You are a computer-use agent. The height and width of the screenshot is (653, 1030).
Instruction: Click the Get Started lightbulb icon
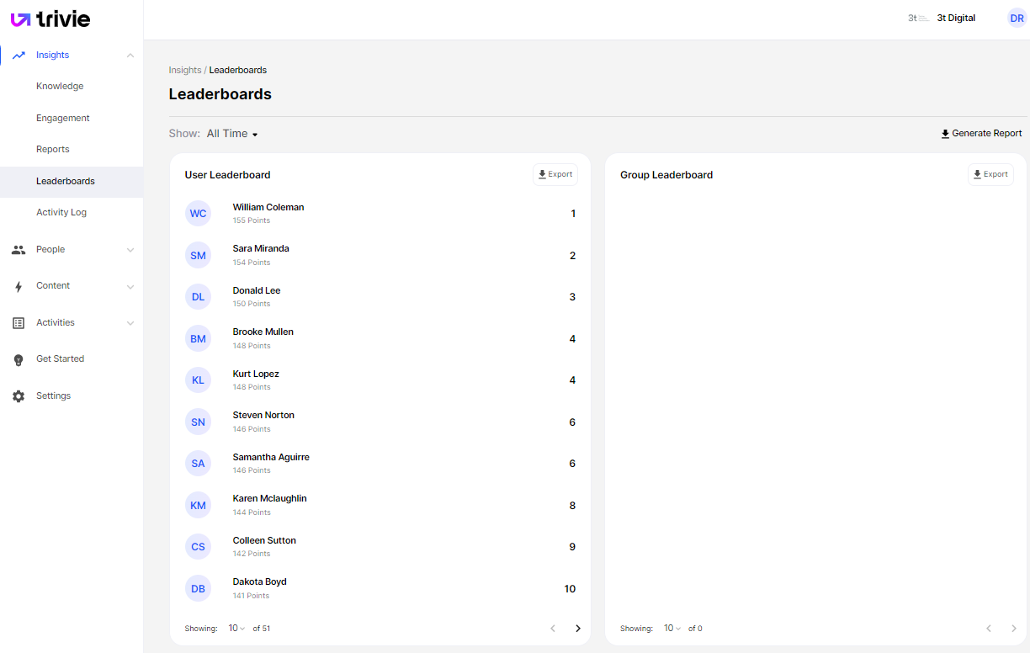click(19, 360)
